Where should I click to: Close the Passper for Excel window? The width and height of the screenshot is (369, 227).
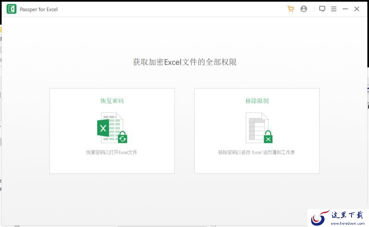pyautogui.click(x=357, y=9)
